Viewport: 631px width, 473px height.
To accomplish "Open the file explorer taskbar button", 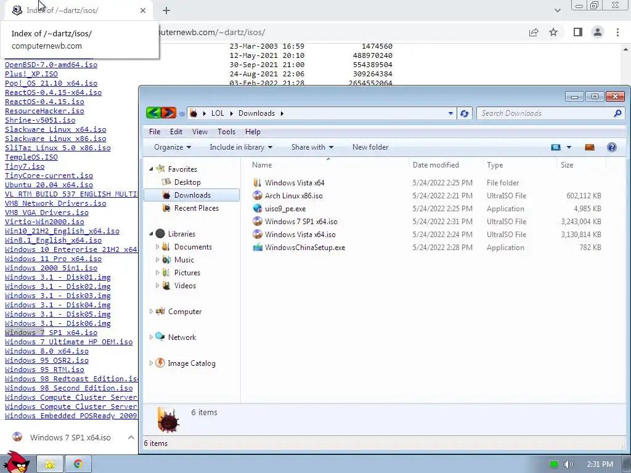I will click(x=50, y=464).
